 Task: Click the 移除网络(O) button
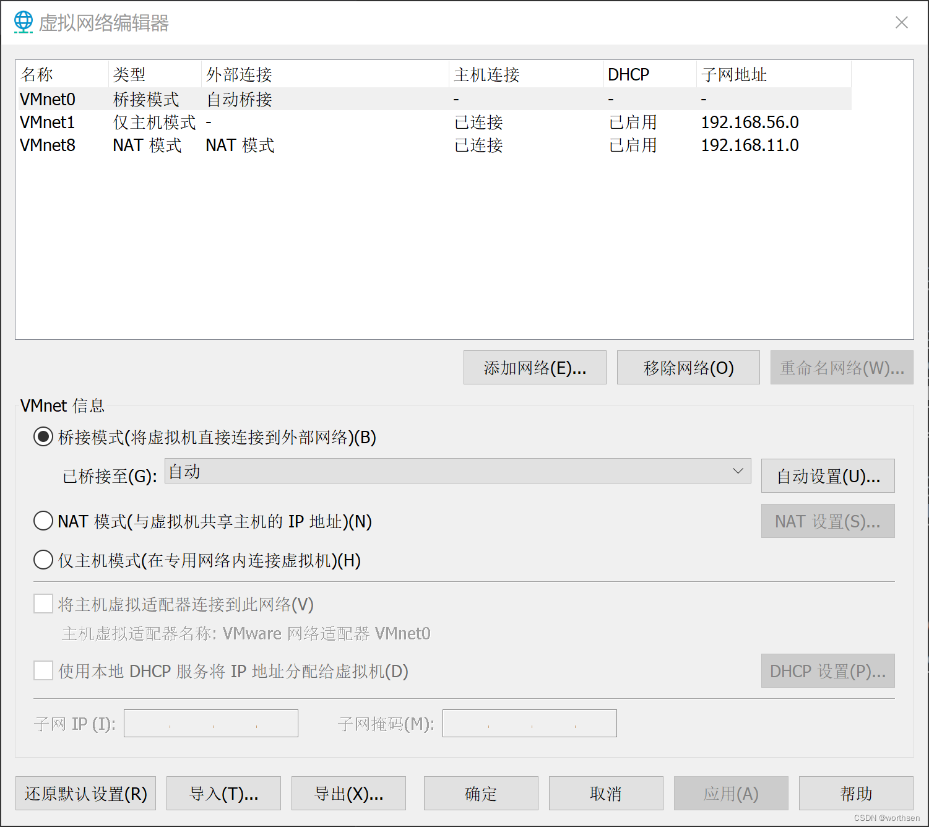688,368
